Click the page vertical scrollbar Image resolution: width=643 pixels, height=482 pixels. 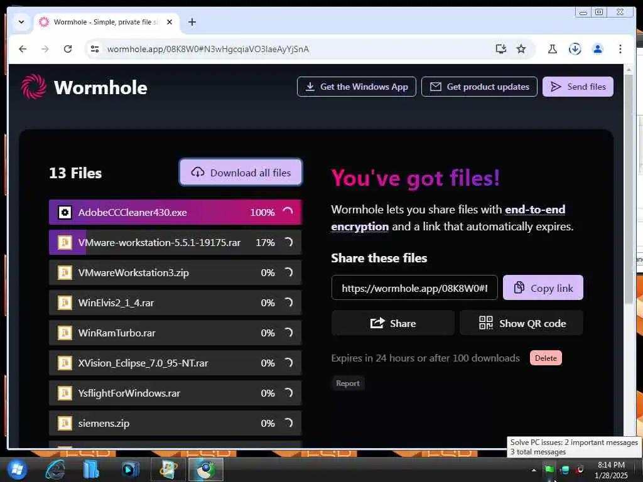629,188
